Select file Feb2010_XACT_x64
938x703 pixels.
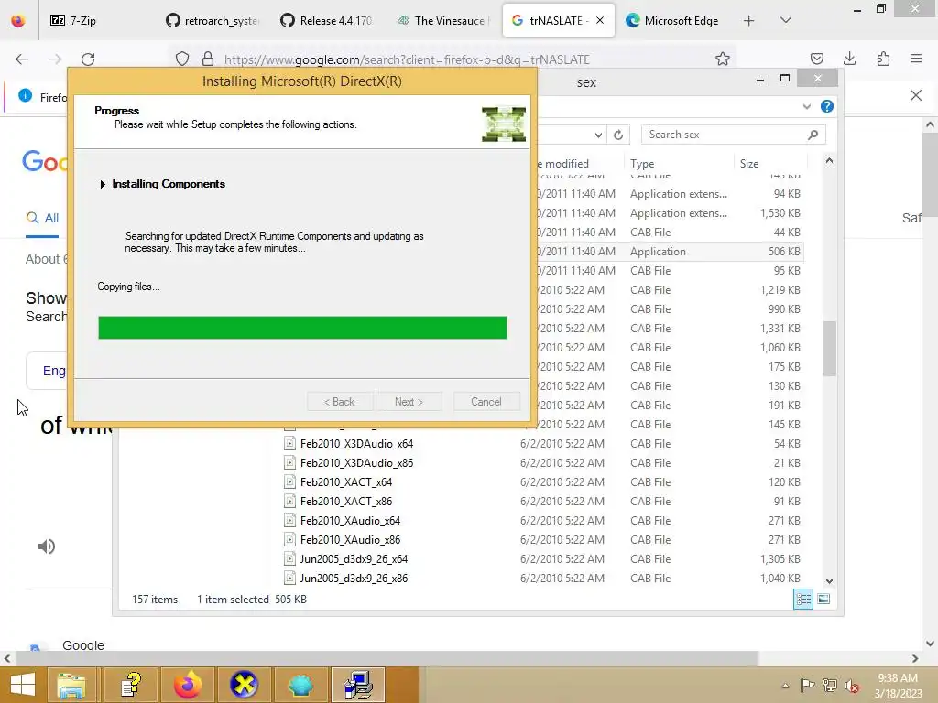point(346,481)
